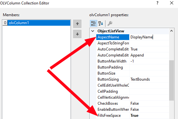The width and height of the screenshot is (178, 119).
Task: Select the CellVerticalAlignment property
Action: (x=113, y=97)
